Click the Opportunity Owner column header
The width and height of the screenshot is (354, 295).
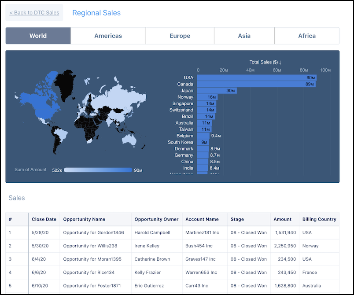[x=156, y=219]
